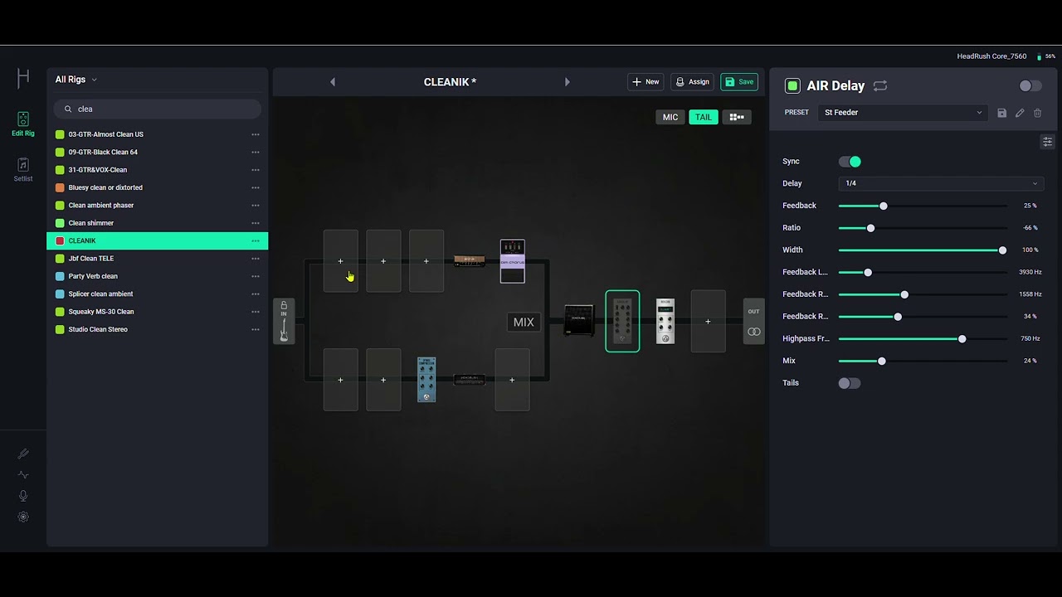Click the HeadRush Core_7560 device label
The height and width of the screenshot is (597, 1062).
991,56
